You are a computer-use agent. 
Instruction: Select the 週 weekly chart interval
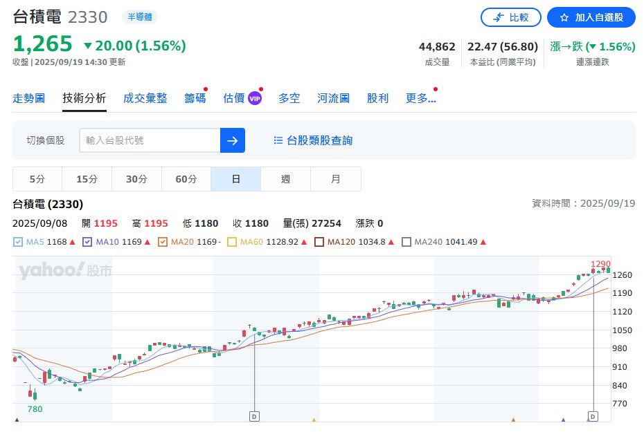coord(285,179)
